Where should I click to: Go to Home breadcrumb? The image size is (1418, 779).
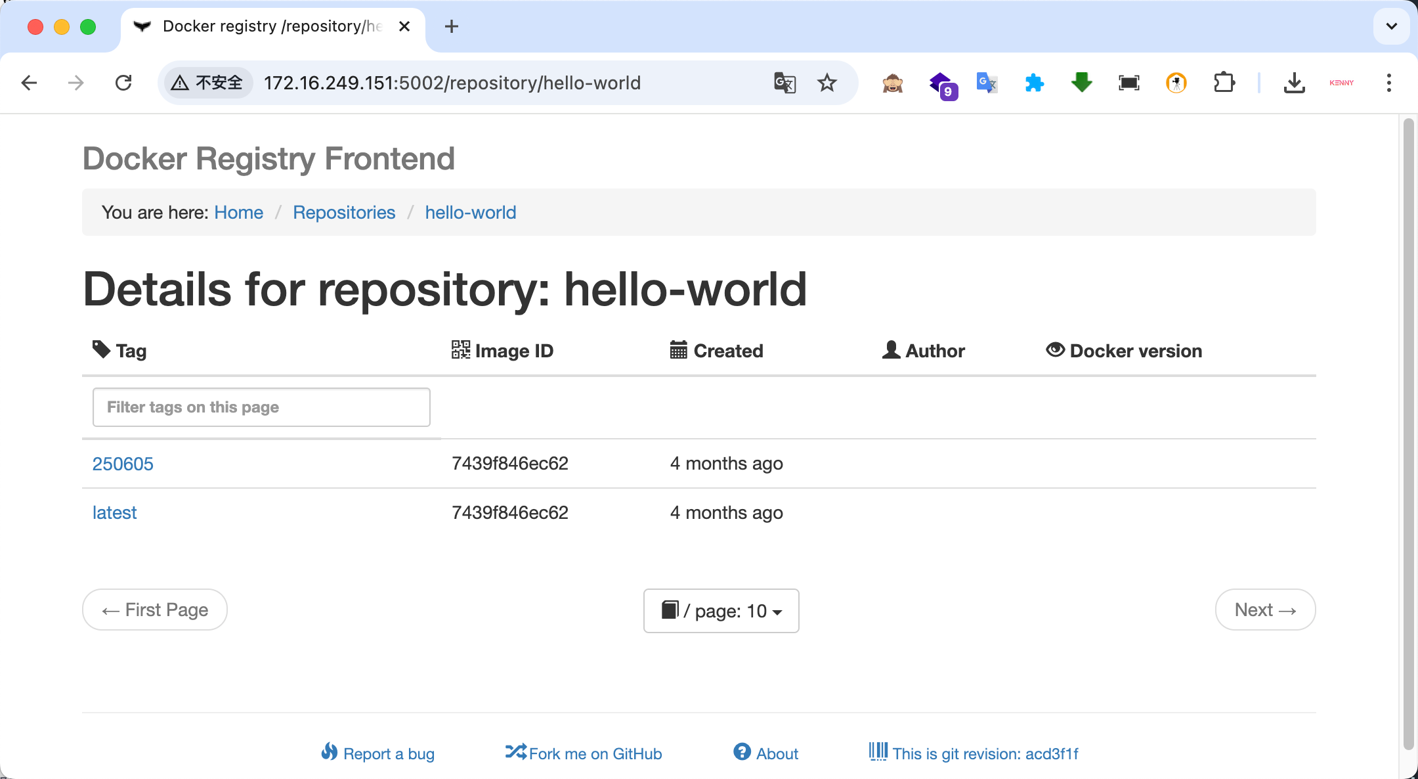click(238, 212)
